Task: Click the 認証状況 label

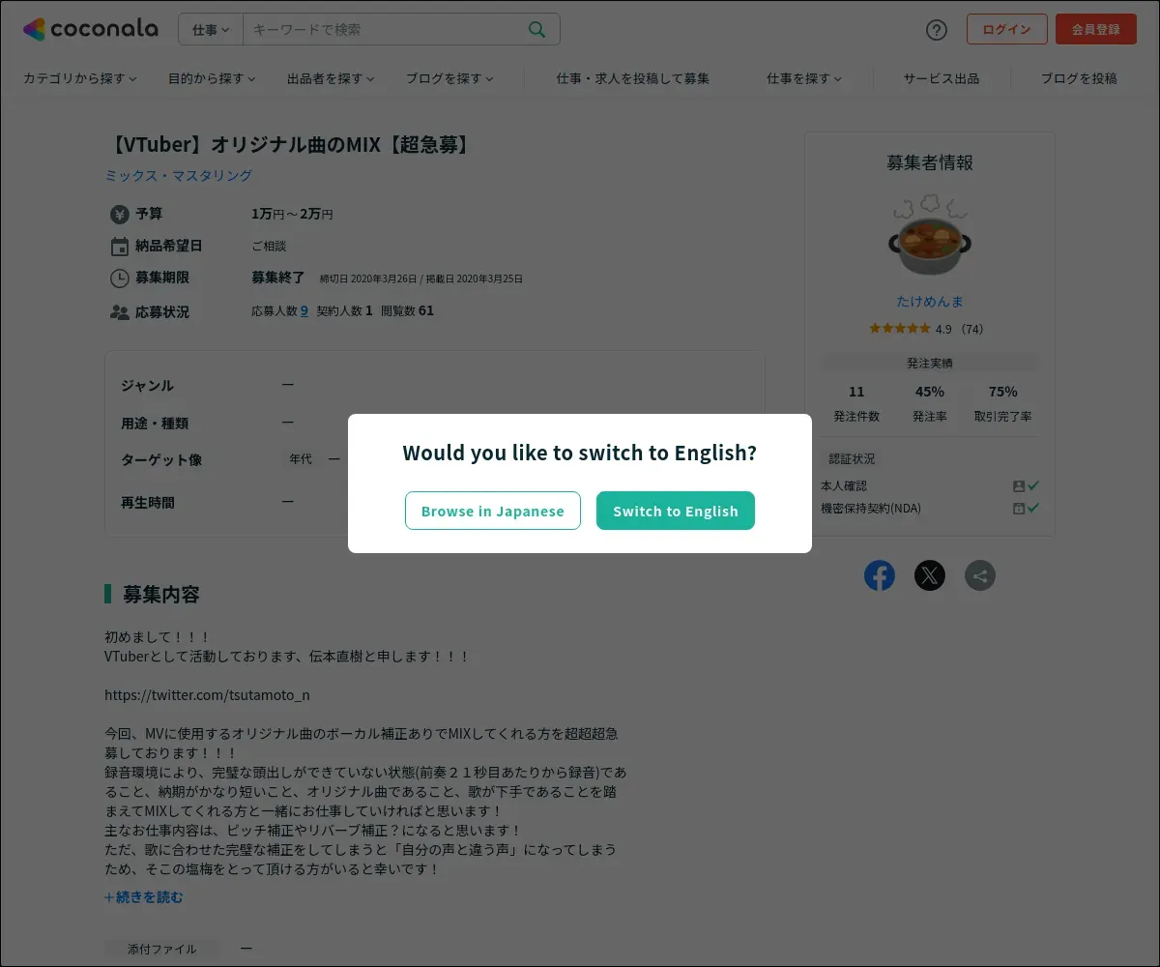Action: click(x=852, y=458)
